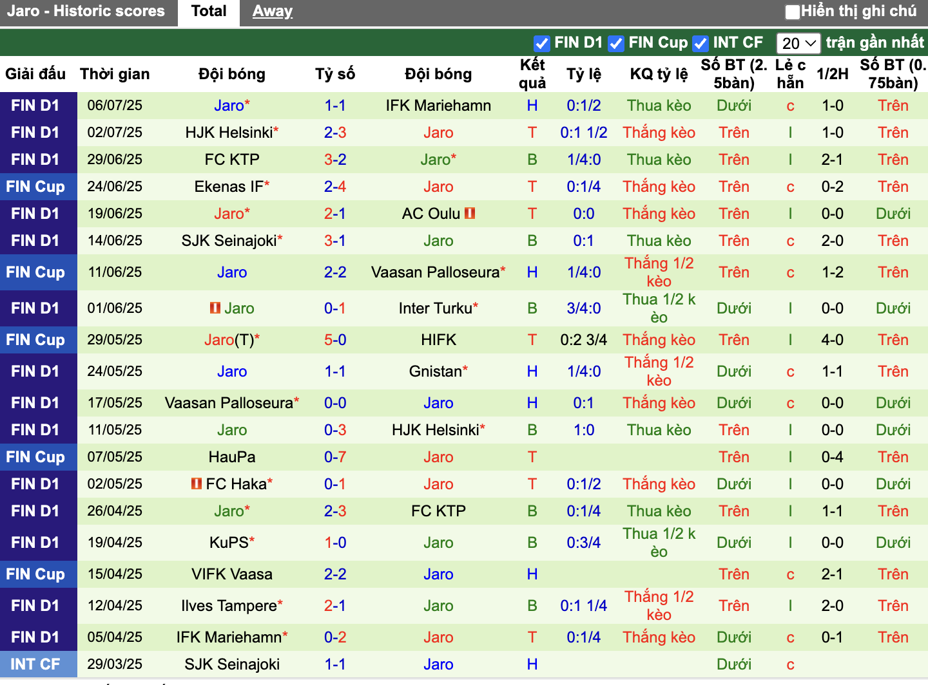The width and height of the screenshot is (928, 685).
Task: Click Thua 1/2 kèo in KuPS row
Action: 659,543
